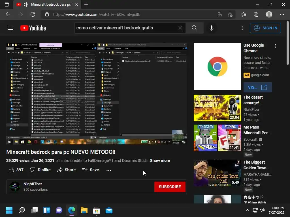Save the video to a playlist

(x=90, y=170)
